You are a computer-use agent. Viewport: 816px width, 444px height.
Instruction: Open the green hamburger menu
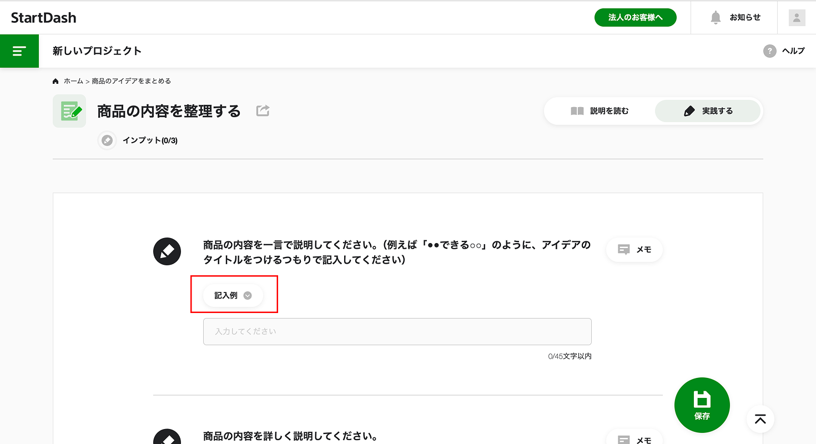pyautogui.click(x=19, y=51)
